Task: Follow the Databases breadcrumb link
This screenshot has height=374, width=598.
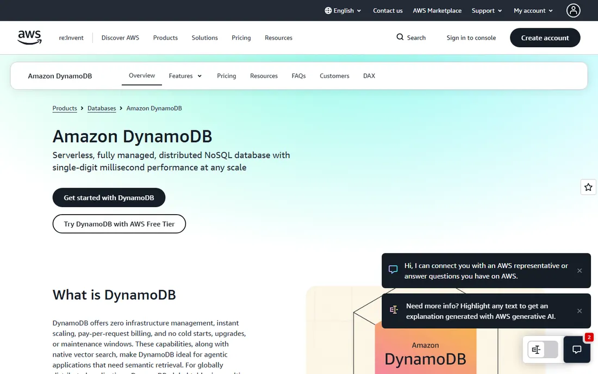Action: [x=102, y=108]
